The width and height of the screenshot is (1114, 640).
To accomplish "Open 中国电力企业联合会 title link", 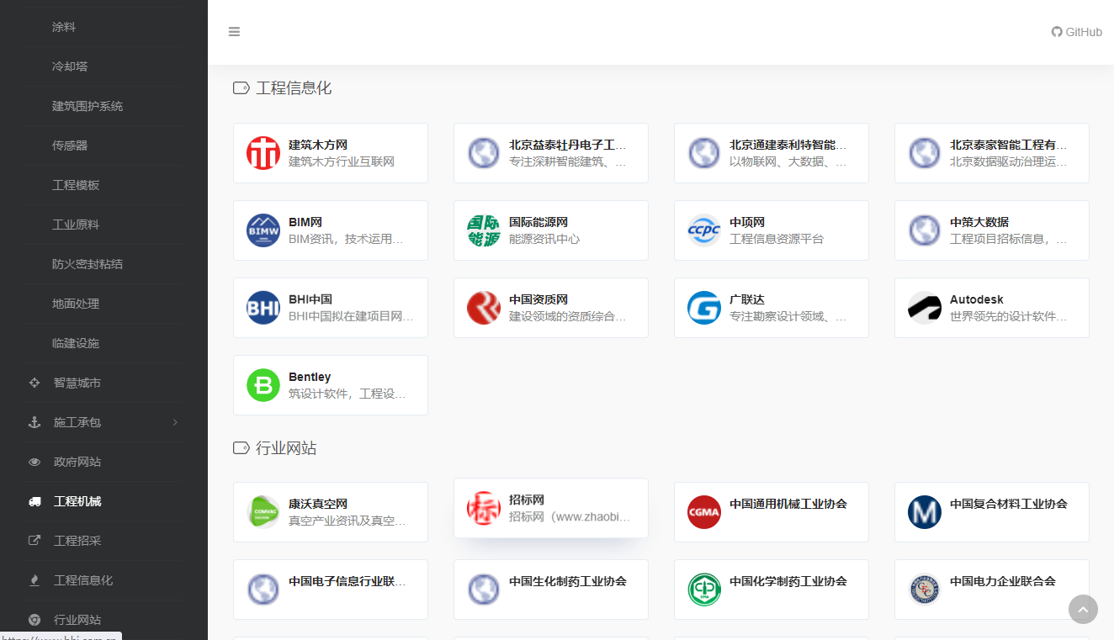I will (x=1003, y=581).
